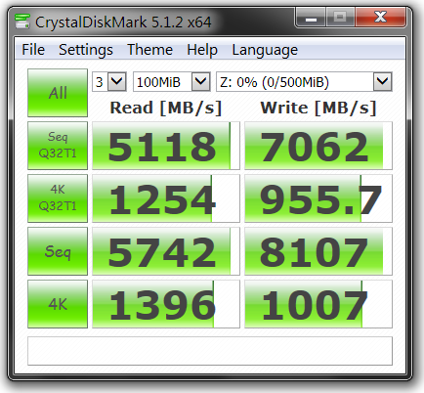Start the 4K Q32T1 benchmark test
The width and height of the screenshot is (424, 393).
58,198
